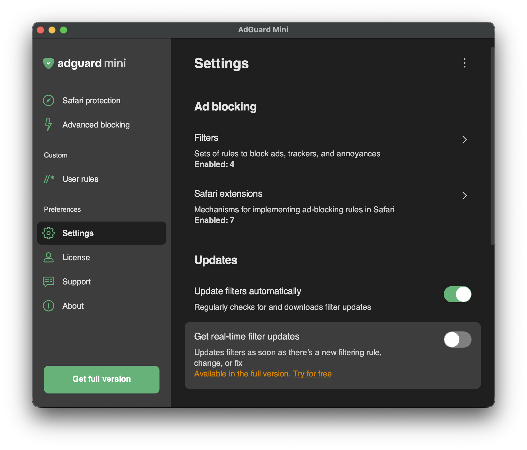The image size is (527, 450).
Task: Enable Get real-time filter updates
Action: [457, 340]
